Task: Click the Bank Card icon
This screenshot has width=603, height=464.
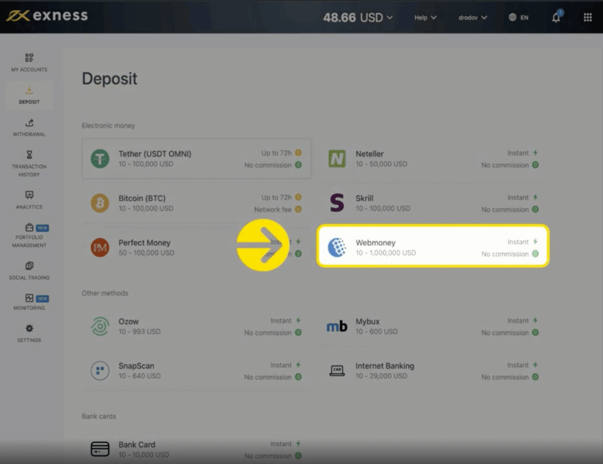Action: [100, 449]
